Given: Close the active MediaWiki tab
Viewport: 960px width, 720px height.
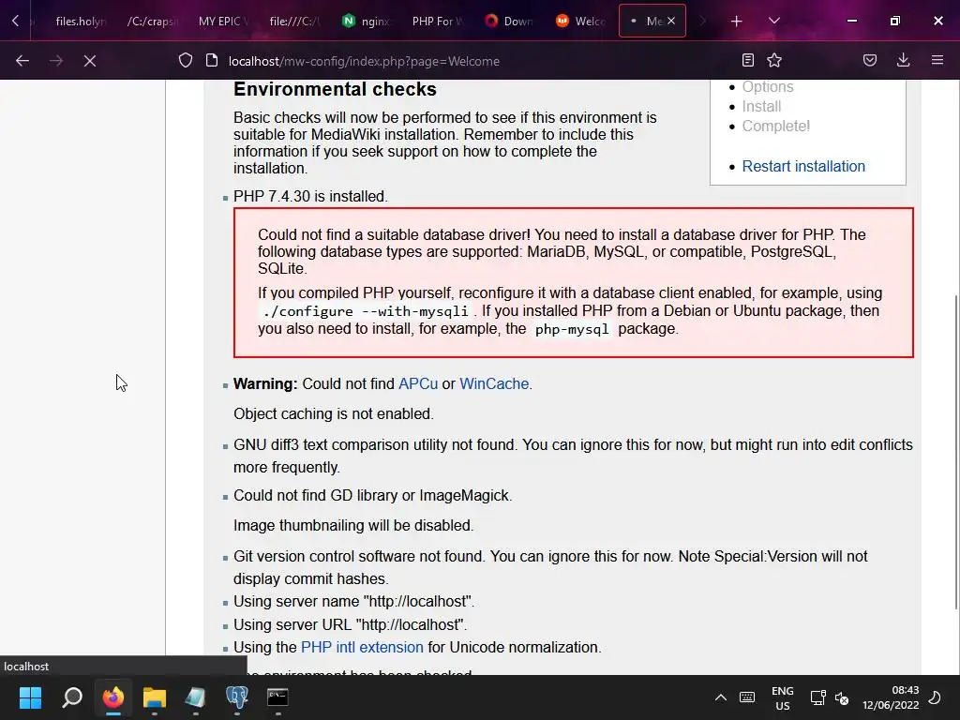Looking at the screenshot, I should [671, 21].
